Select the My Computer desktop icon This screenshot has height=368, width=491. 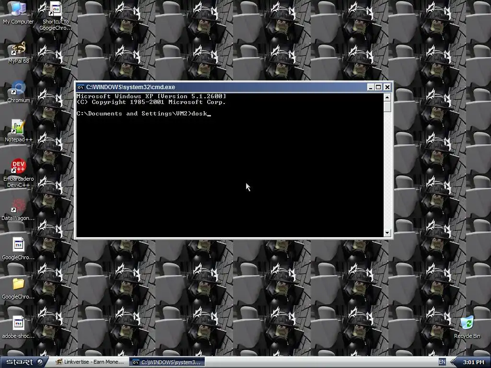(x=18, y=13)
